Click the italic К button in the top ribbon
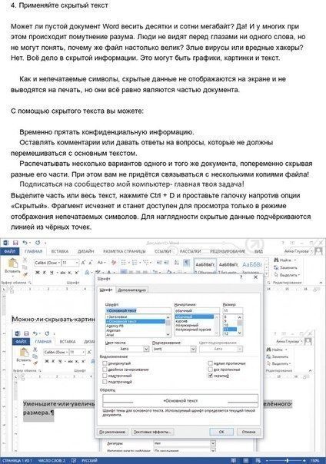 (45, 272)
